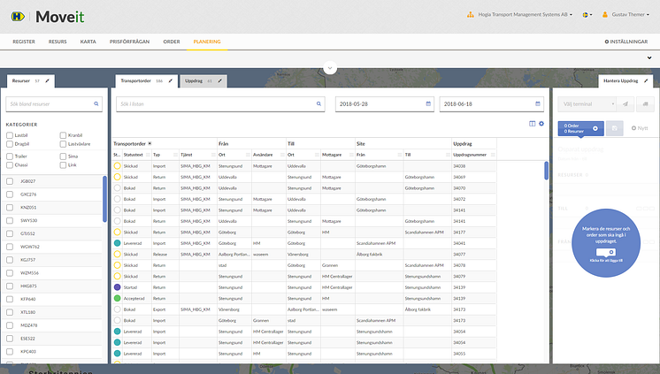Click search icon in Sök bland resurser field

click(x=96, y=104)
